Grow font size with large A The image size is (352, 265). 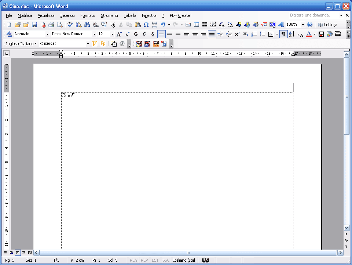pos(119,34)
